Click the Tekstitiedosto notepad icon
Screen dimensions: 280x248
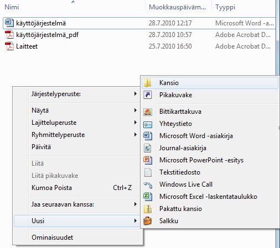[148, 172]
